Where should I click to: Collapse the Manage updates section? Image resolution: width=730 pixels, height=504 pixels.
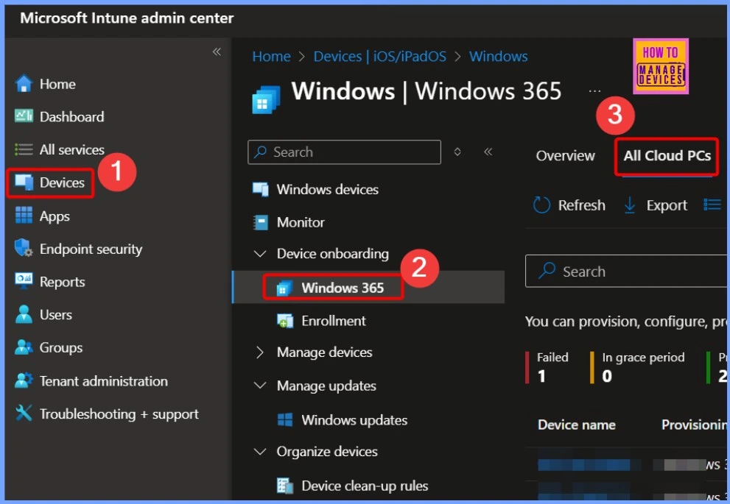tap(260, 386)
